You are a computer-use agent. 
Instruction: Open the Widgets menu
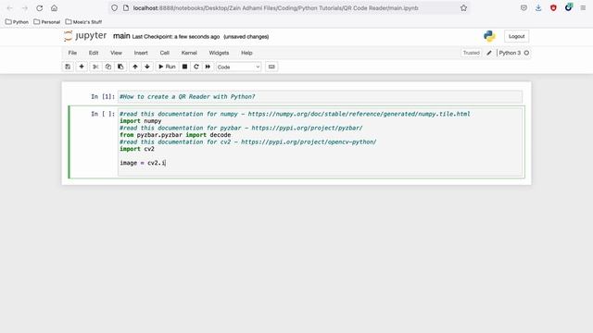click(x=219, y=53)
